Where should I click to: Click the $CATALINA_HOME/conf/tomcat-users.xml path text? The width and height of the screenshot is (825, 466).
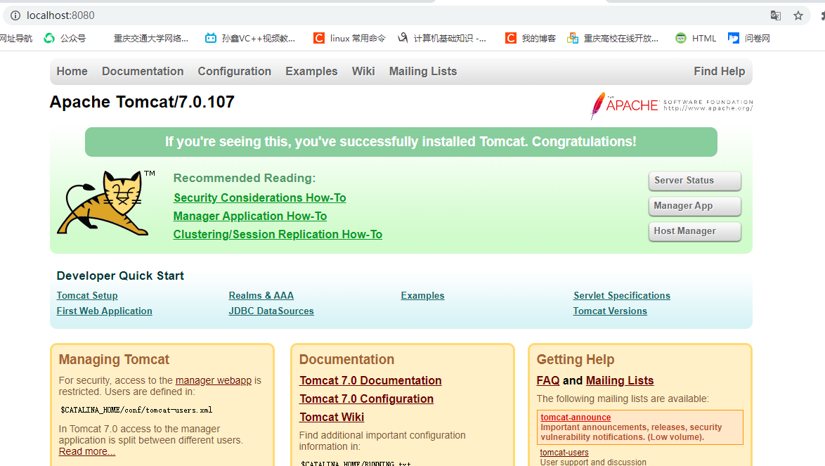(x=136, y=410)
